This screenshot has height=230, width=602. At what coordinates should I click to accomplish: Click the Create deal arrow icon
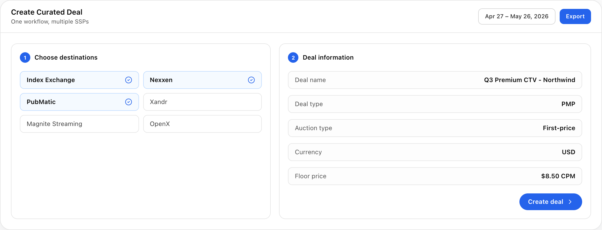tap(570, 202)
